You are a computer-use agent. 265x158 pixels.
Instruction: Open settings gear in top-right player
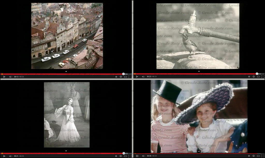pos(254,77)
